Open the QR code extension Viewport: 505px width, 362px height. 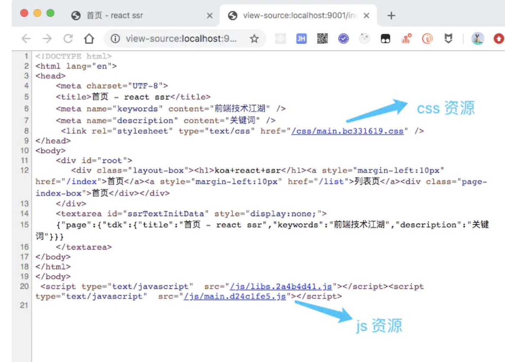coord(322,39)
